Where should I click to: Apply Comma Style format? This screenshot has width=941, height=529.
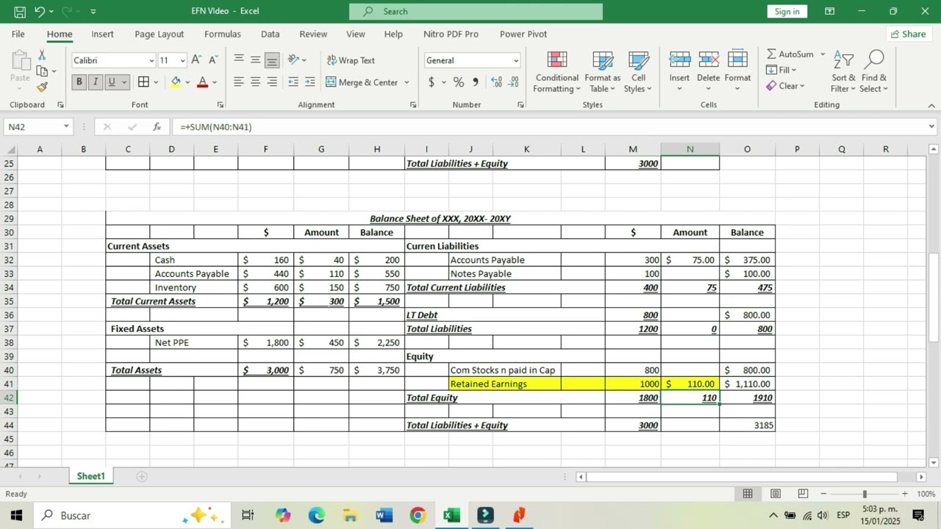point(476,82)
